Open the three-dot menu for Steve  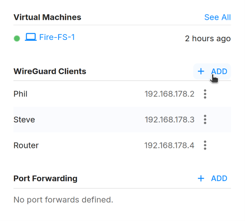point(205,120)
